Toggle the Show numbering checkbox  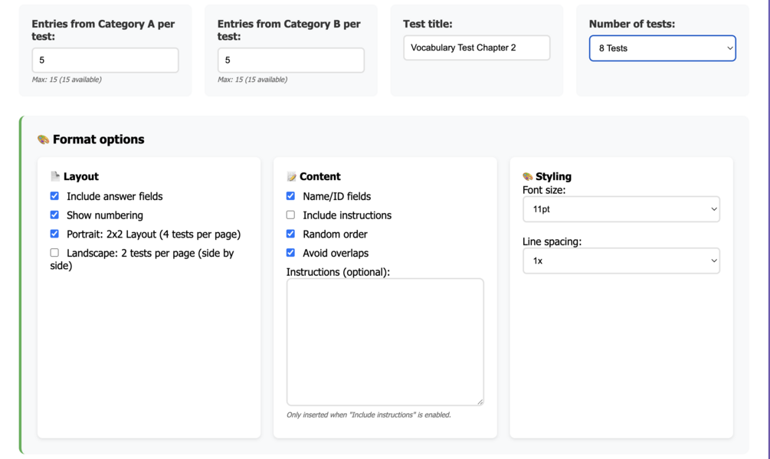pyautogui.click(x=54, y=215)
